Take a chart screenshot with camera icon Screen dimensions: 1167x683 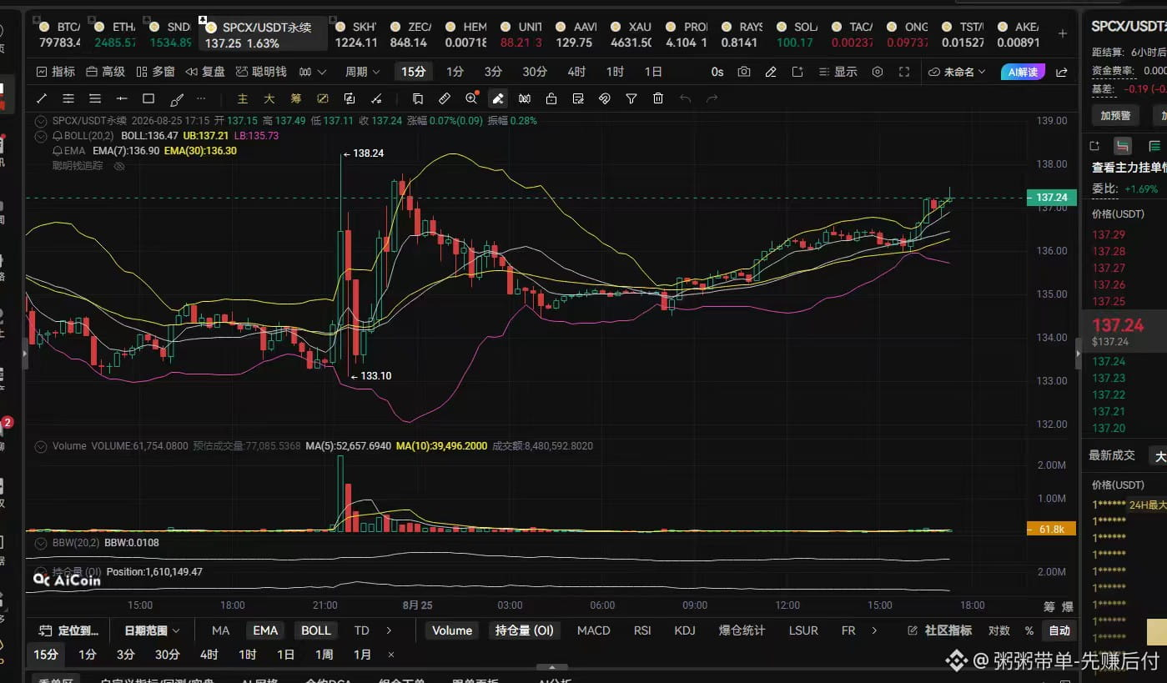point(744,72)
